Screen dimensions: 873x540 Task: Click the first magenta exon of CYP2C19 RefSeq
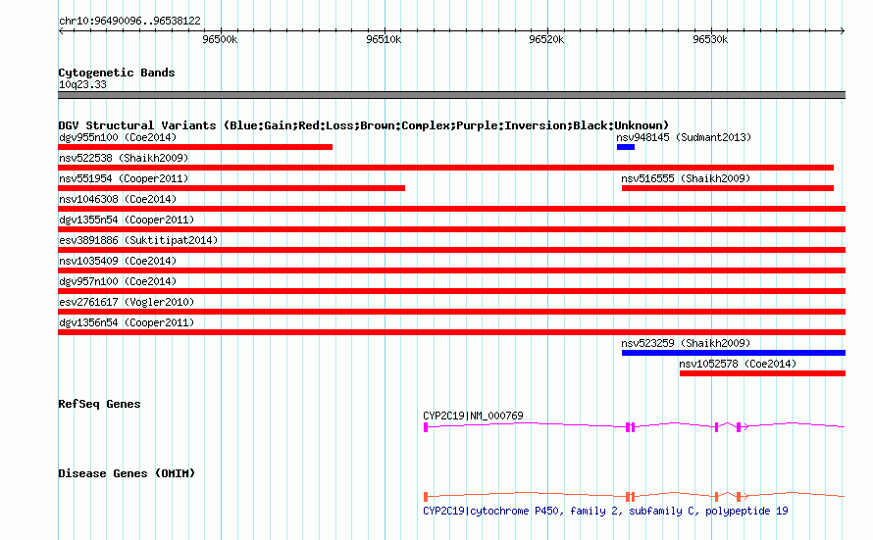tap(426, 427)
